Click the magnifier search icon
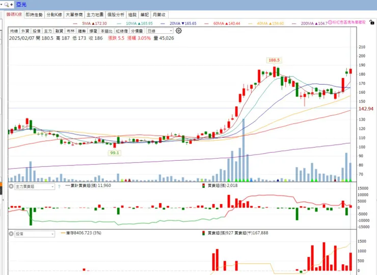The width and height of the screenshot is (377, 275). pos(7,5)
